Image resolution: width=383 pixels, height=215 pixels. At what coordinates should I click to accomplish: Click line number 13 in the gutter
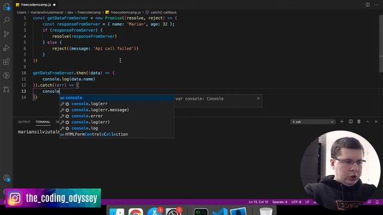24,91
